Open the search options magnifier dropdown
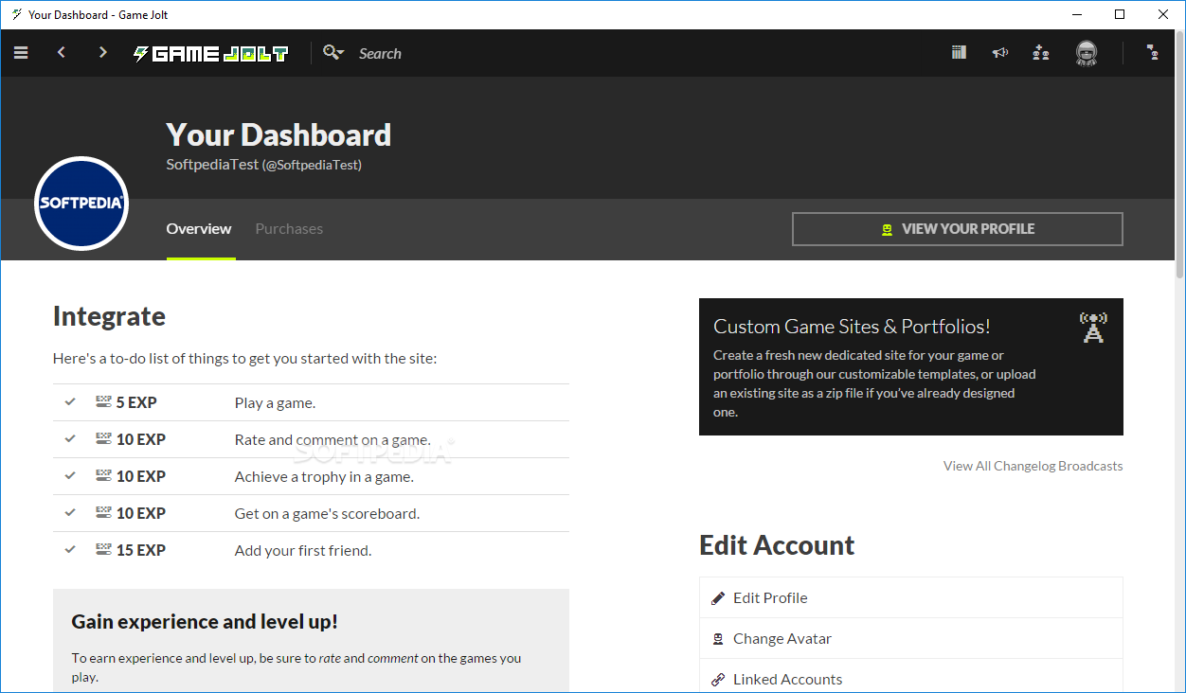Image resolution: width=1186 pixels, height=693 pixels. click(332, 53)
